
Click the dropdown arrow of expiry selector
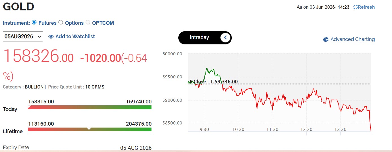click(x=39, y=37)
